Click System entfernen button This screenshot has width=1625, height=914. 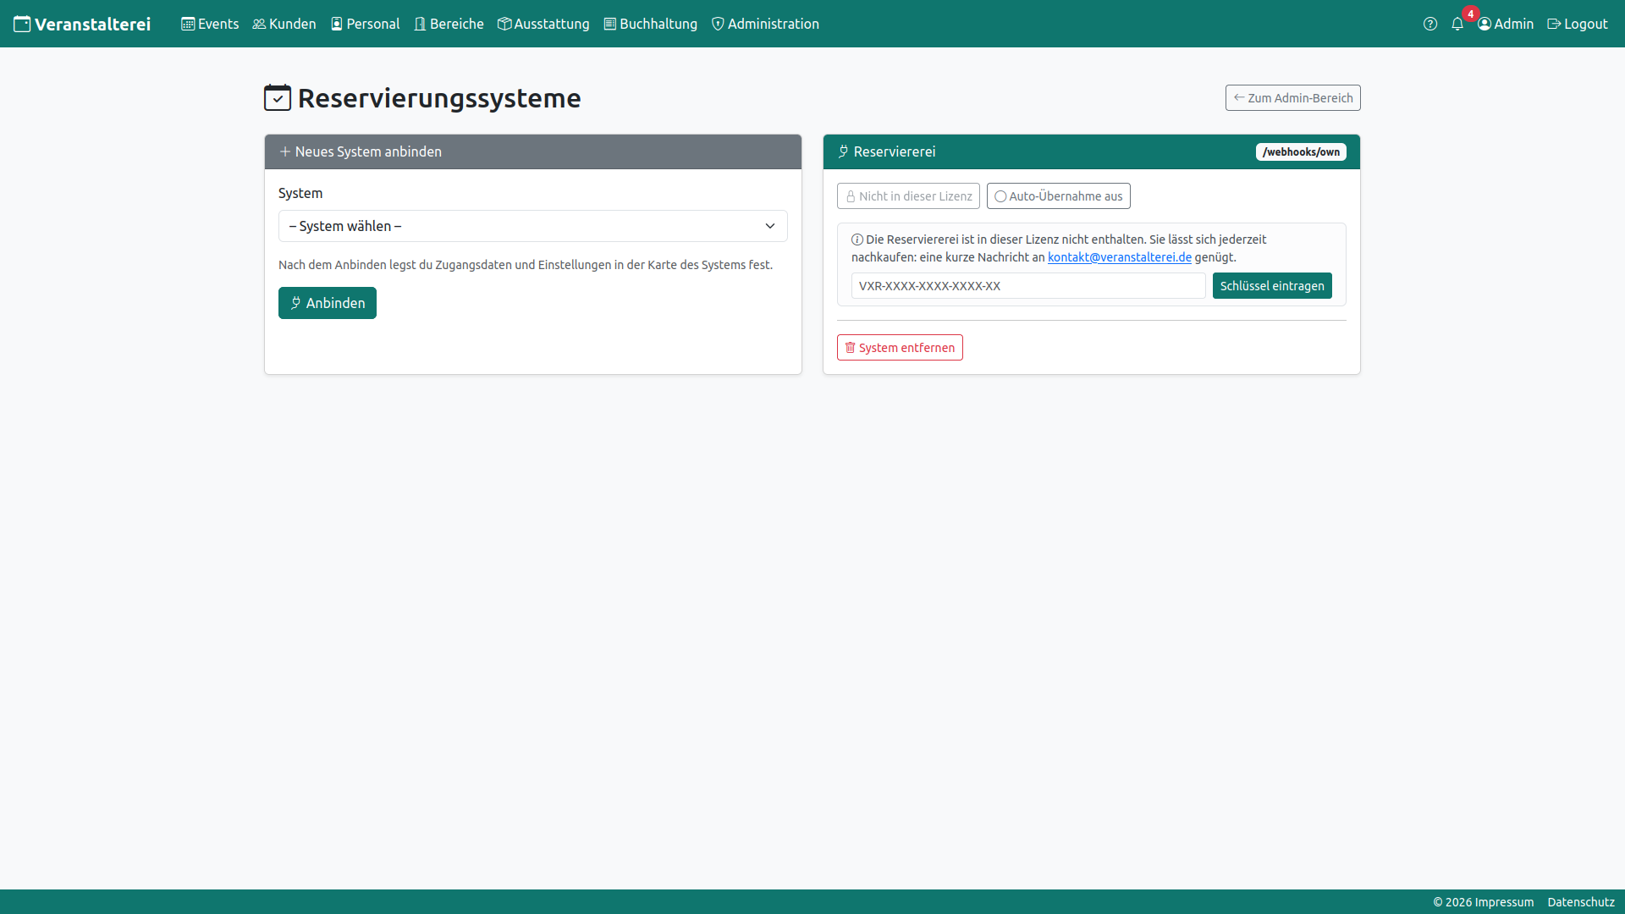point(900,348)
